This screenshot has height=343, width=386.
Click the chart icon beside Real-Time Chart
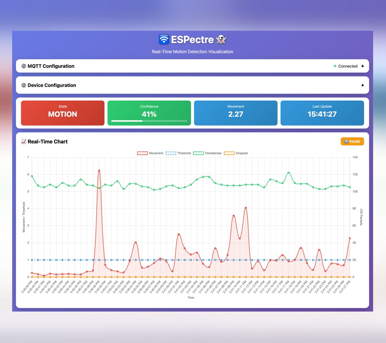click(x=24, y=141)
